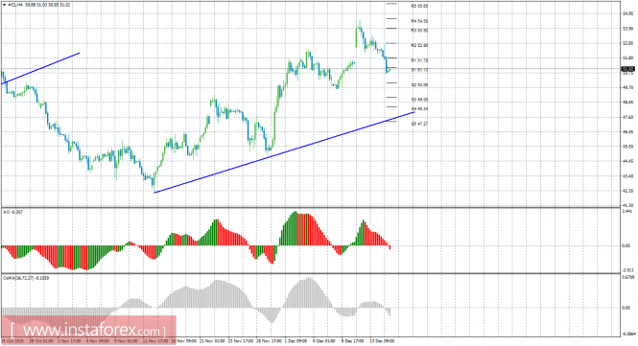Click the 52.85 price axis value
Image resolution: width=638 pixels, height=346 pixels.
pyautogui.click(x=627, y=43)
